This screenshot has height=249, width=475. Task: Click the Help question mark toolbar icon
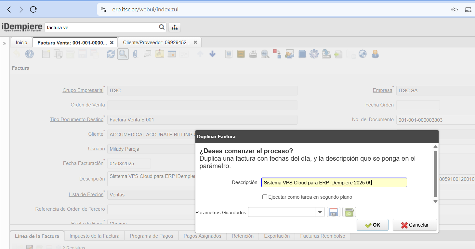tap(30, 54)
